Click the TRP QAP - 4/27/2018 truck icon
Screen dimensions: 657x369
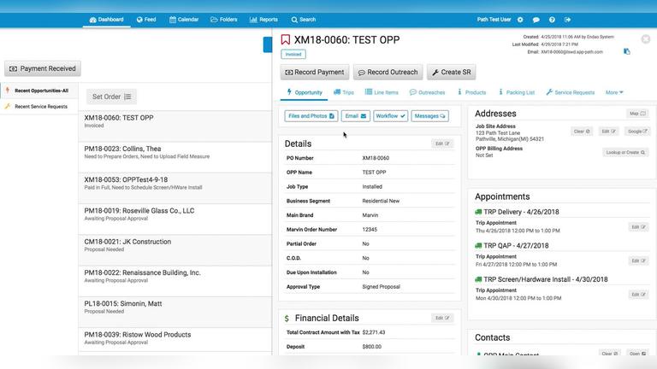(478, 246)
